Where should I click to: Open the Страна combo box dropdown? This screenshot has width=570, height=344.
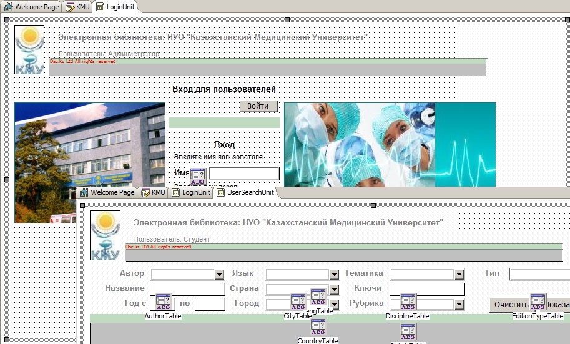coord(334,290)
